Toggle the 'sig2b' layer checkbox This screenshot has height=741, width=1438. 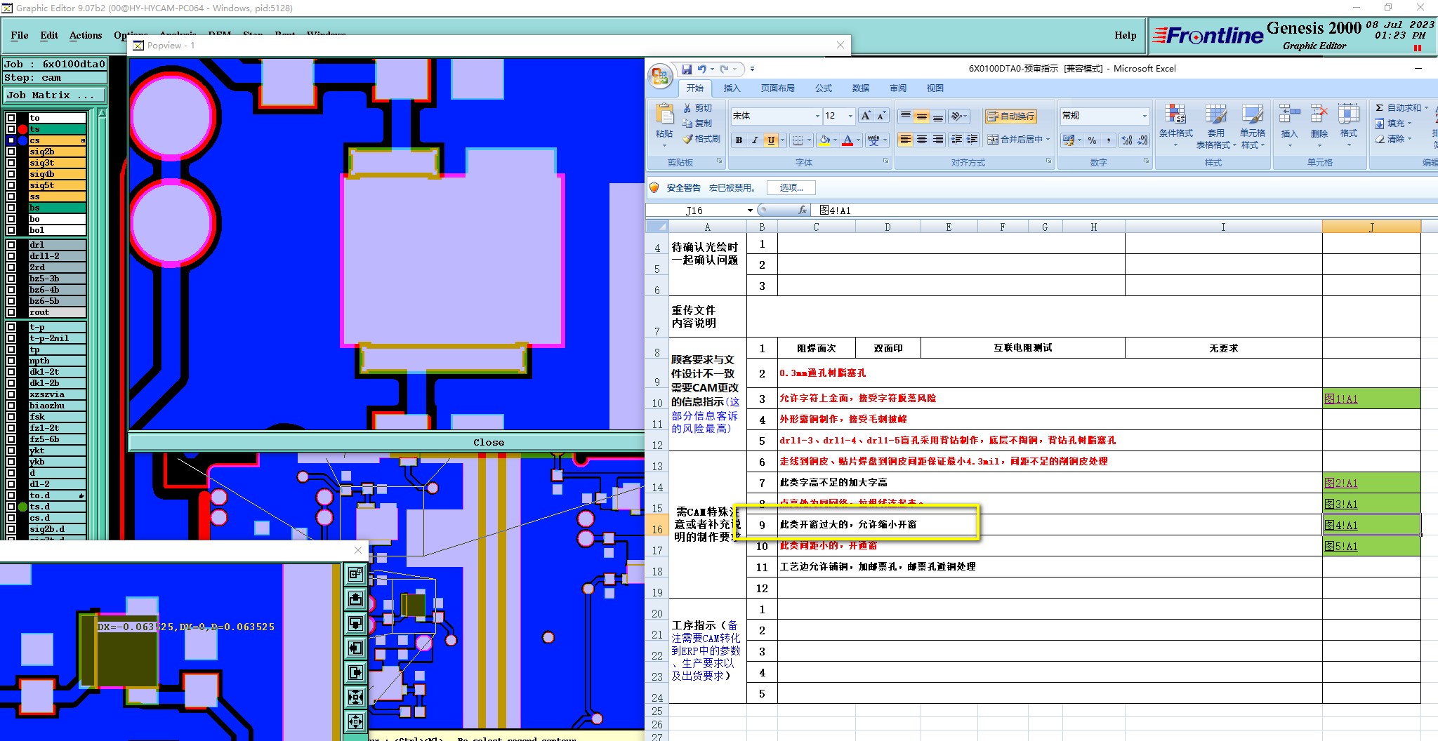pyautogui.click(x=11, y=152)
